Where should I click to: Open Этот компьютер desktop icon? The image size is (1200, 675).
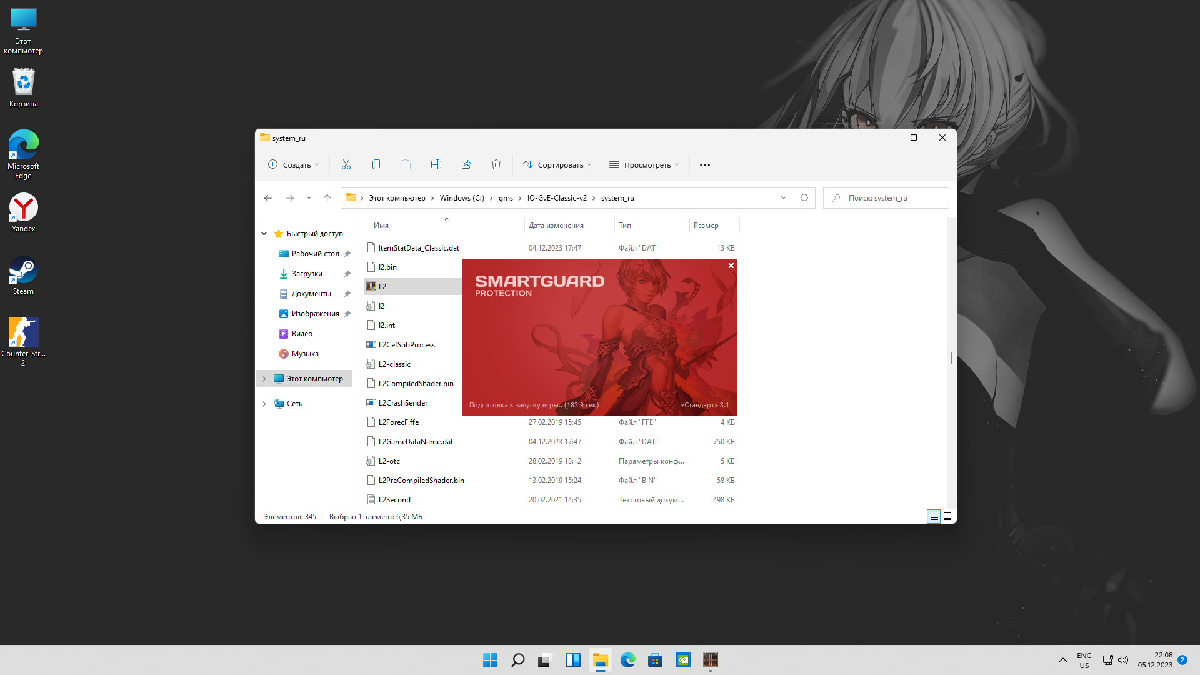pos(24,31)
